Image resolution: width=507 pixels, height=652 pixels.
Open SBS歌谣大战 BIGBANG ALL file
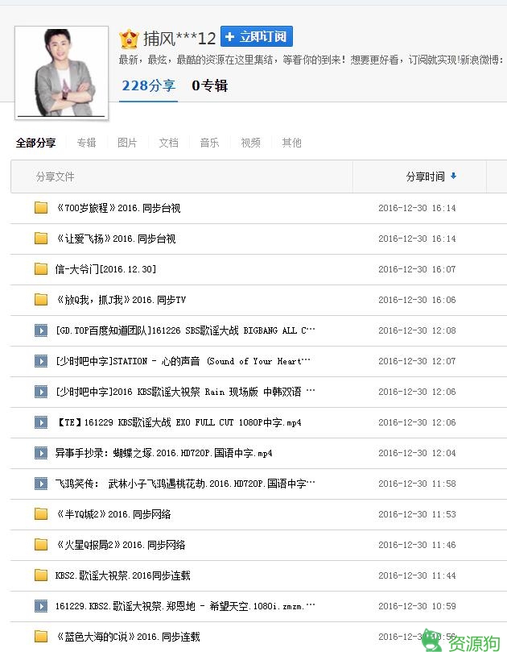pos(185,330)
